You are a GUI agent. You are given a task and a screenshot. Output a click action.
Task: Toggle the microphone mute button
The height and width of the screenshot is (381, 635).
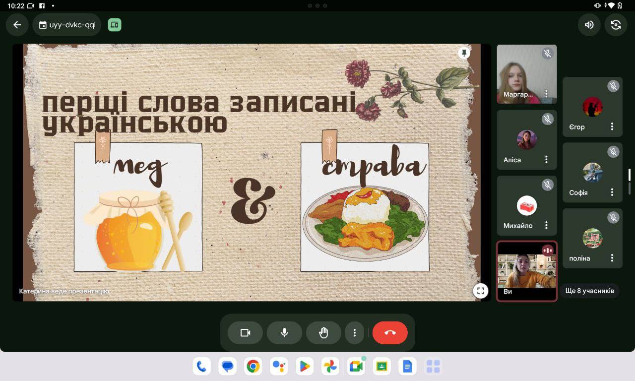[284, 333]
